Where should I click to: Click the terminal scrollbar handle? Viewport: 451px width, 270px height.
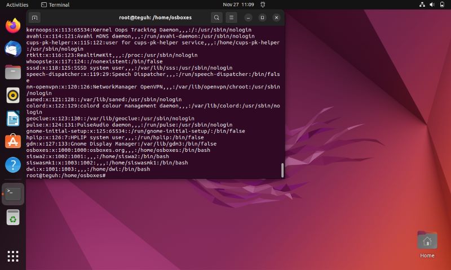[282, 170]
